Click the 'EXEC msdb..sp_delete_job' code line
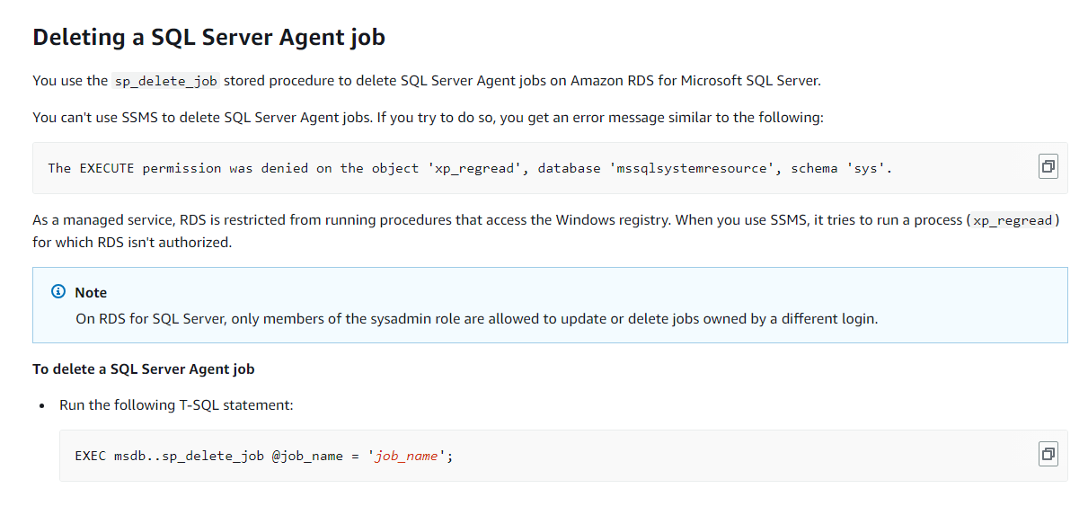This screenshot has height=506, width=1088. (x=264, y=456)
